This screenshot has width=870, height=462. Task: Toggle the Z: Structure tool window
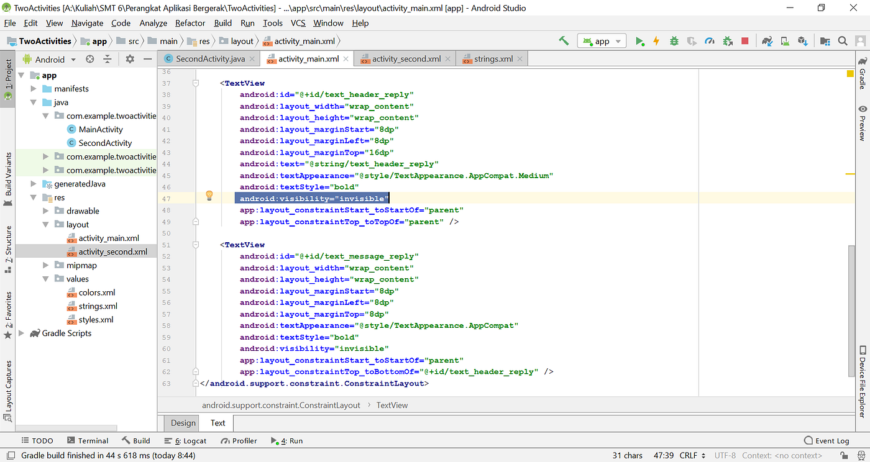[8, 248]
